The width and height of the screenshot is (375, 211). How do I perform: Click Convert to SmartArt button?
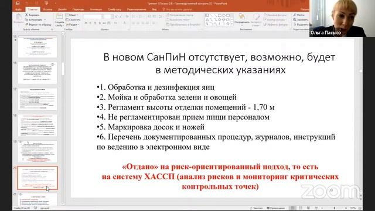tap(183, 25)
